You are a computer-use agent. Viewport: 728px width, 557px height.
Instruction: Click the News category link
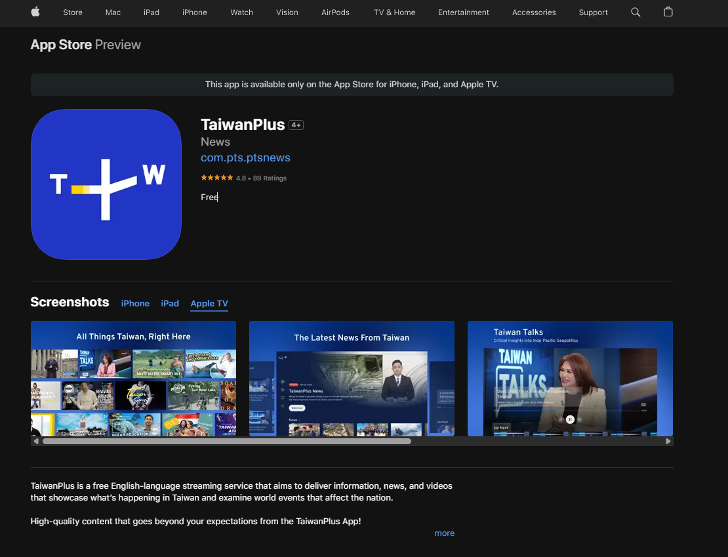click(215, 142)
